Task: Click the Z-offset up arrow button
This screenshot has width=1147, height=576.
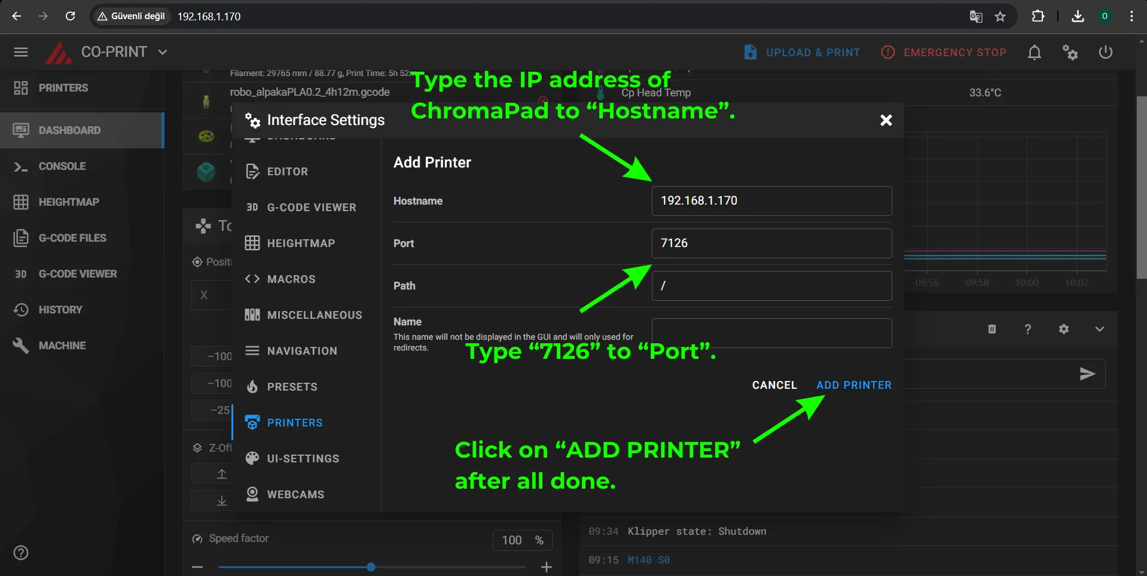Action: pyautogui.click(x=222, y=474)
